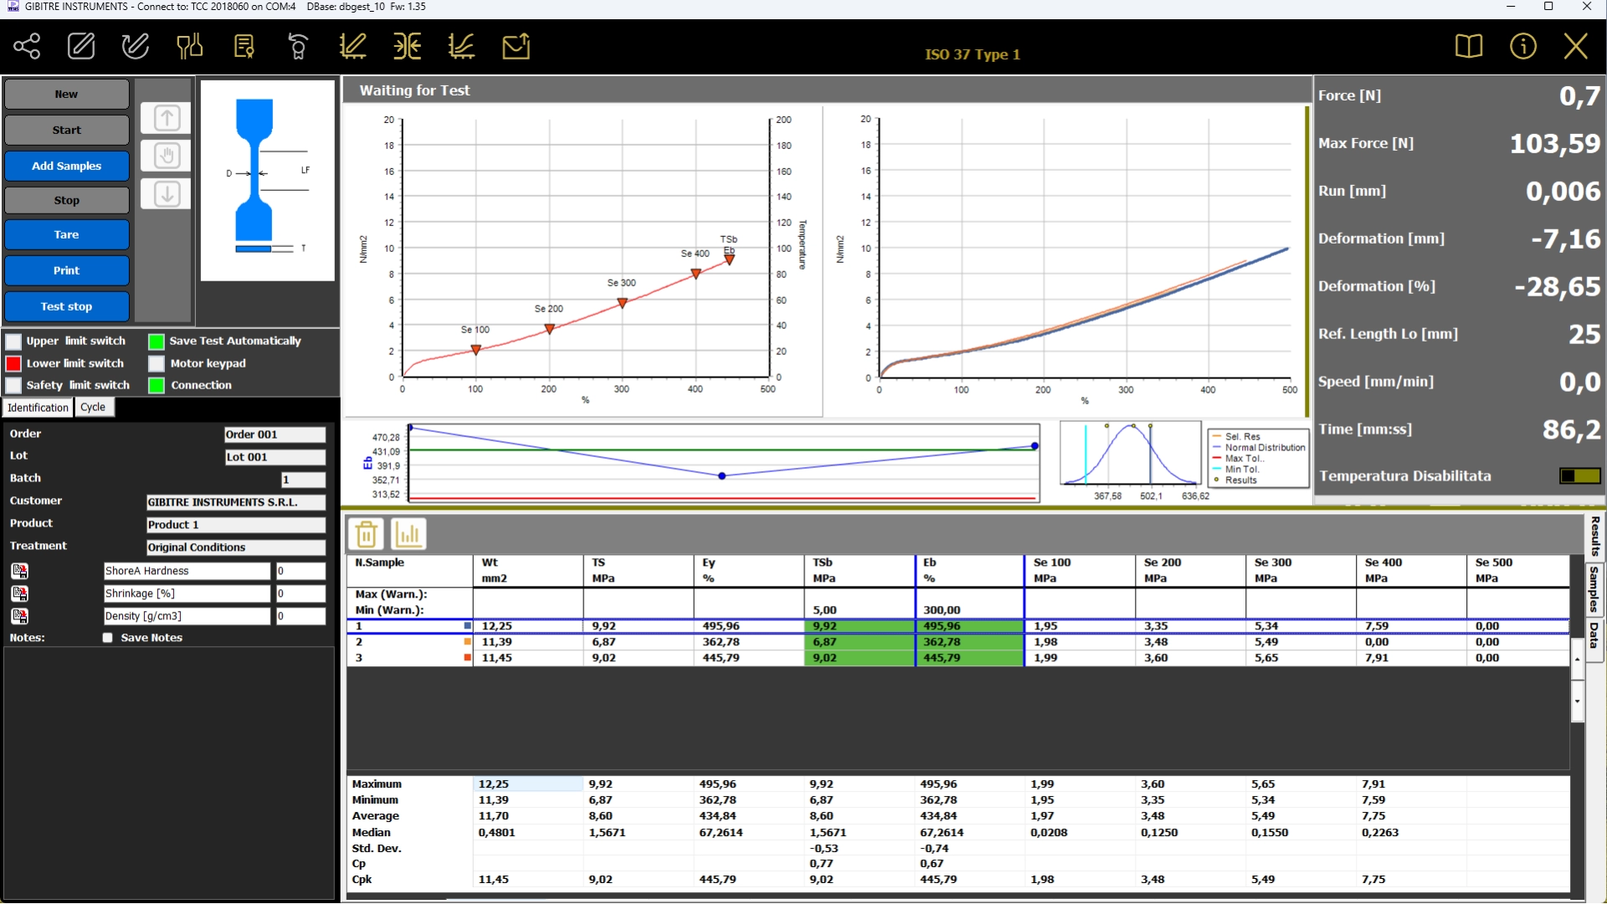Click the Customer input field
The width and height of the screenshot is (1607, 904).
coord(235,502)
